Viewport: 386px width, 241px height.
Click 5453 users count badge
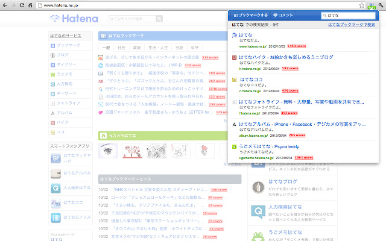click(x=297, y=46)
